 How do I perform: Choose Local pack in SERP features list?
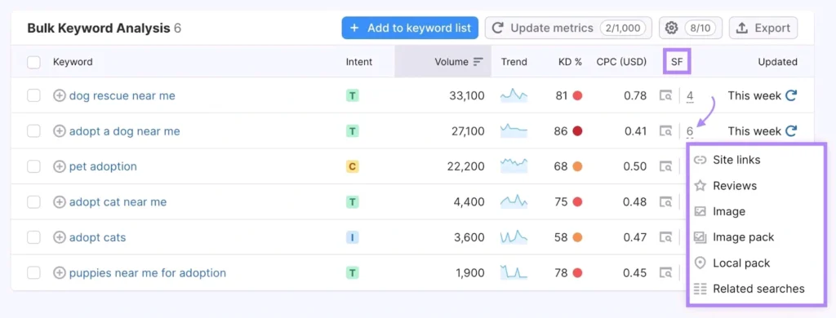(741, 263)
